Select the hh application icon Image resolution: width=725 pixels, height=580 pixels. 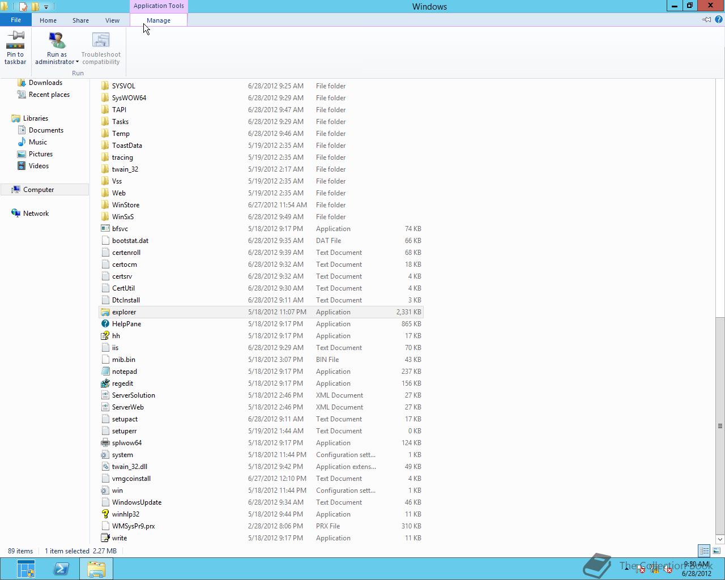[105, 336]
